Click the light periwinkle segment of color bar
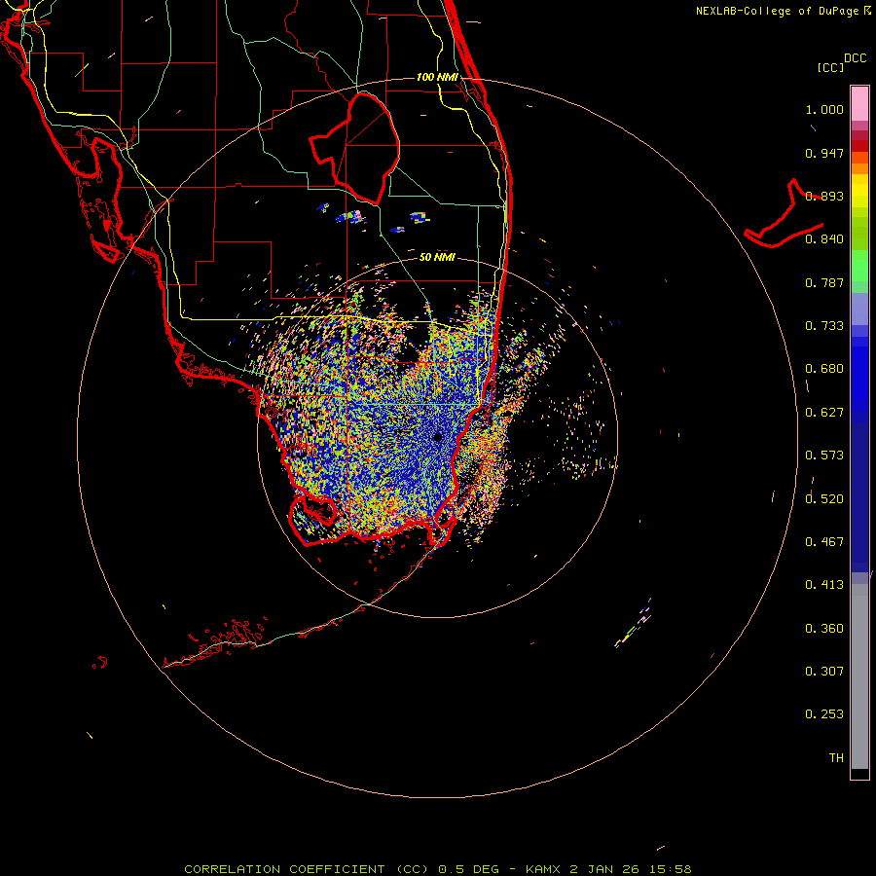 859,309
